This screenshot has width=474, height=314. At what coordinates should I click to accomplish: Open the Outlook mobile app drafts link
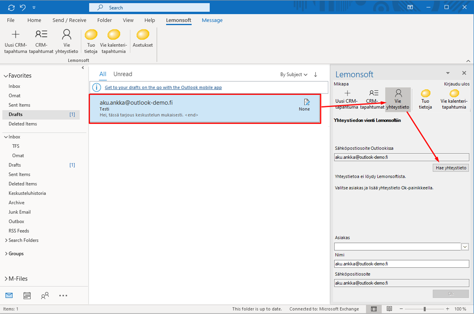[x=163, y=87]
